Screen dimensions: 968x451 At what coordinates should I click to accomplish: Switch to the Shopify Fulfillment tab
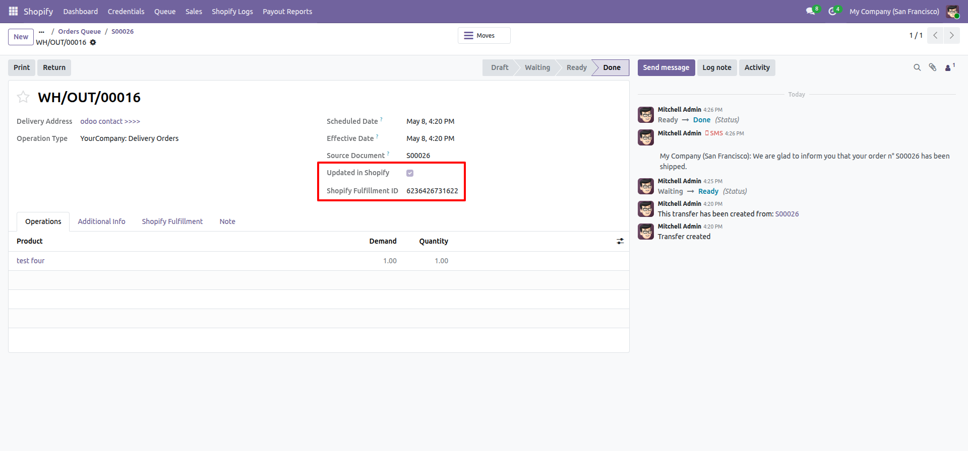172,221
